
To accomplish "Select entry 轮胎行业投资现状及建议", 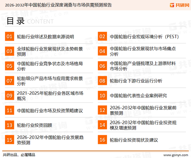I will pyautogui.click(x=134, y=140).
